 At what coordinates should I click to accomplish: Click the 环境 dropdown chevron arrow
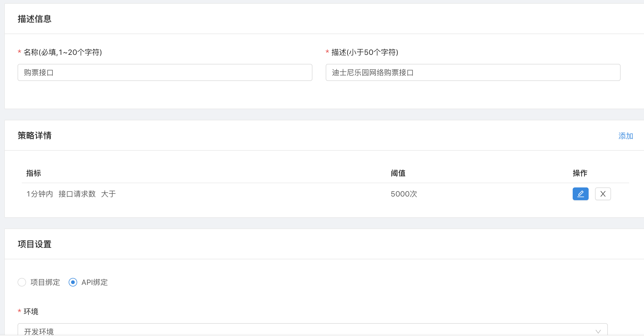click(598, 331)
